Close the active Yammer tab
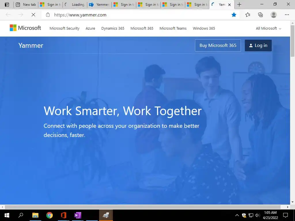This screenshot has height=221, width=295. 229,5
